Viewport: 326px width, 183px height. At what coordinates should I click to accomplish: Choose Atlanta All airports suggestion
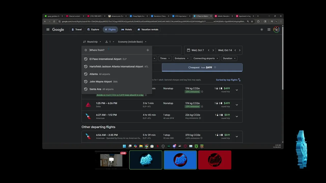coord(117,74)
